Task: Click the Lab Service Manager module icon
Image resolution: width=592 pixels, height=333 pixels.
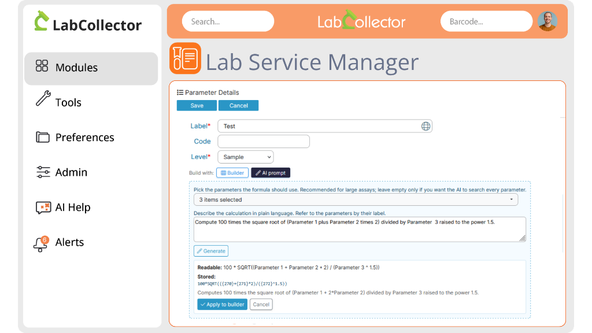Action: (x=185, y=58)
